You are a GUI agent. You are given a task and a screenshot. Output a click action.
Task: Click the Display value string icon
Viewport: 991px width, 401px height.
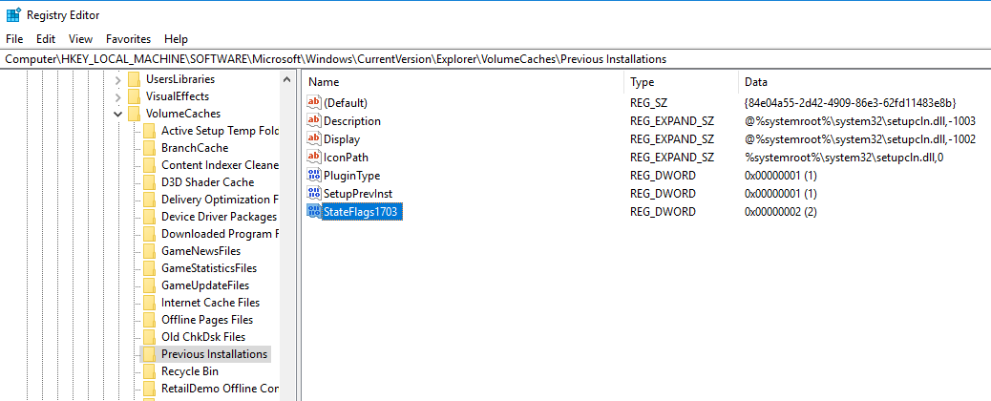[x=314, y=138]
